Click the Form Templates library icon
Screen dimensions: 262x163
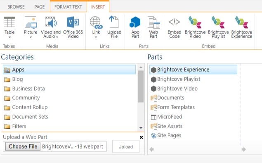pos(154,108)
